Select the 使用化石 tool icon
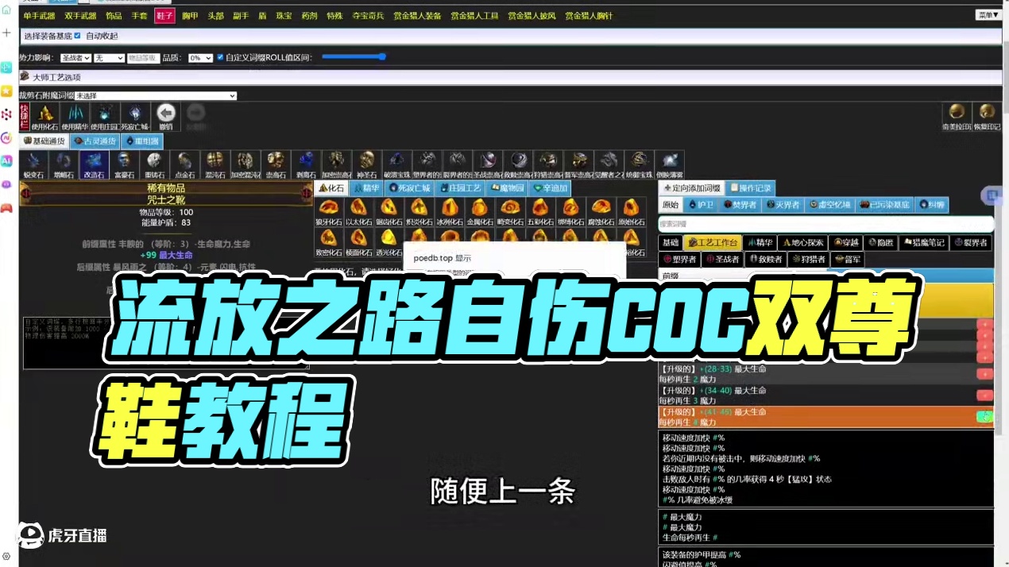 pos(45,115)
